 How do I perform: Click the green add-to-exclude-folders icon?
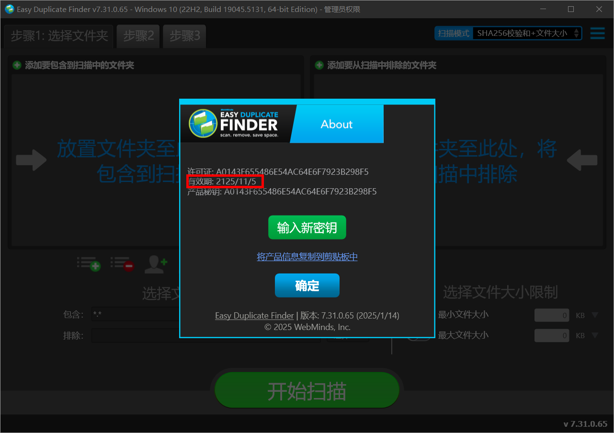tap(319, 65)
